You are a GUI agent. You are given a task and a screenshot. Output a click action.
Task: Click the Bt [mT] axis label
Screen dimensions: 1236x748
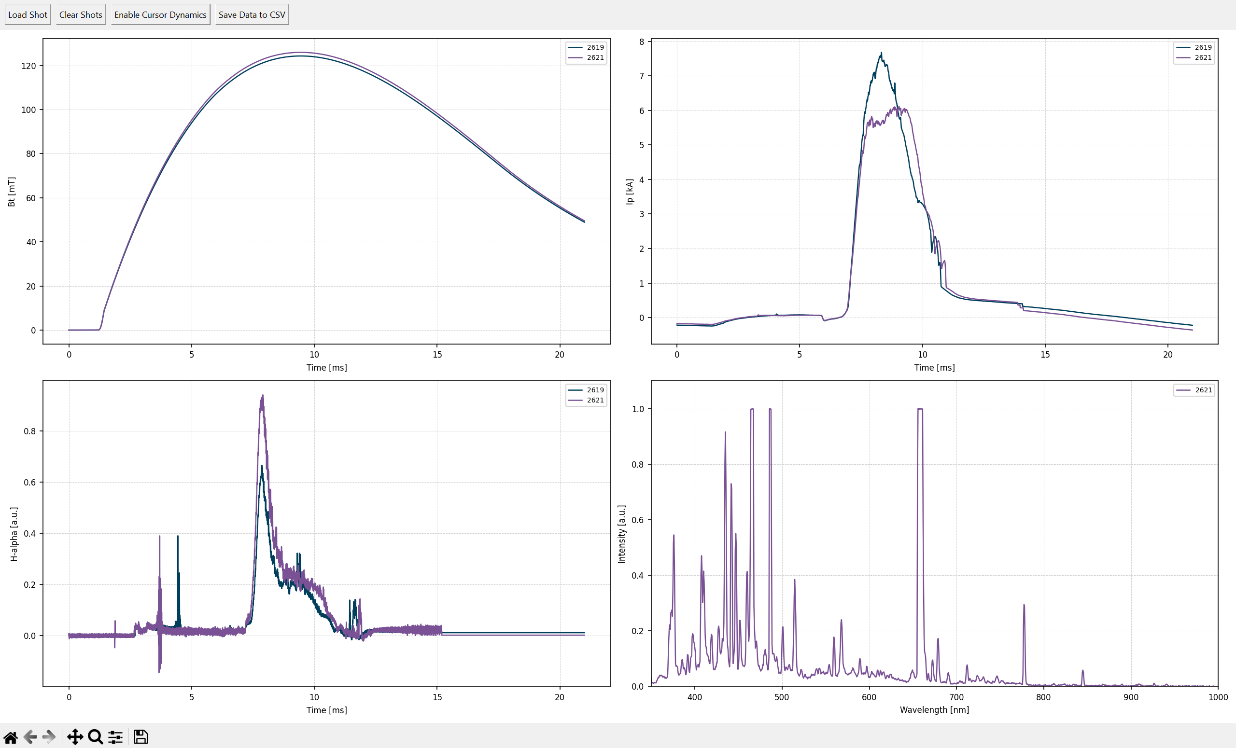[x=12, y=192]
